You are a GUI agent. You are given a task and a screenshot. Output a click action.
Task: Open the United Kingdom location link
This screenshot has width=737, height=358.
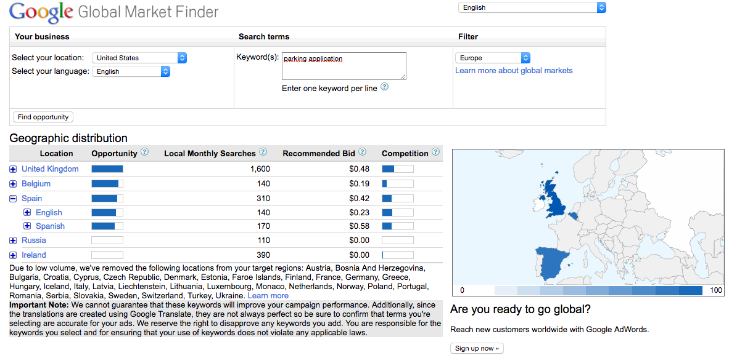coord(50,169)
